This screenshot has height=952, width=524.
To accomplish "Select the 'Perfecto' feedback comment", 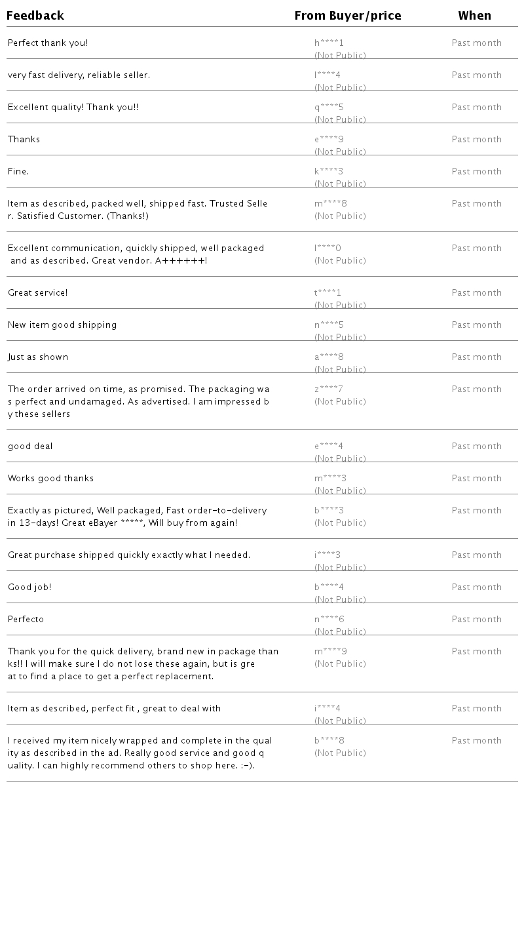I will click(26, 620).
